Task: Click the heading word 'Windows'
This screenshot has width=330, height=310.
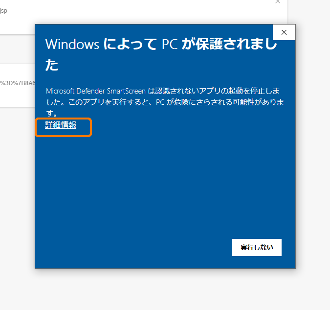Action: pyautogui.click(x=72, y=44)
